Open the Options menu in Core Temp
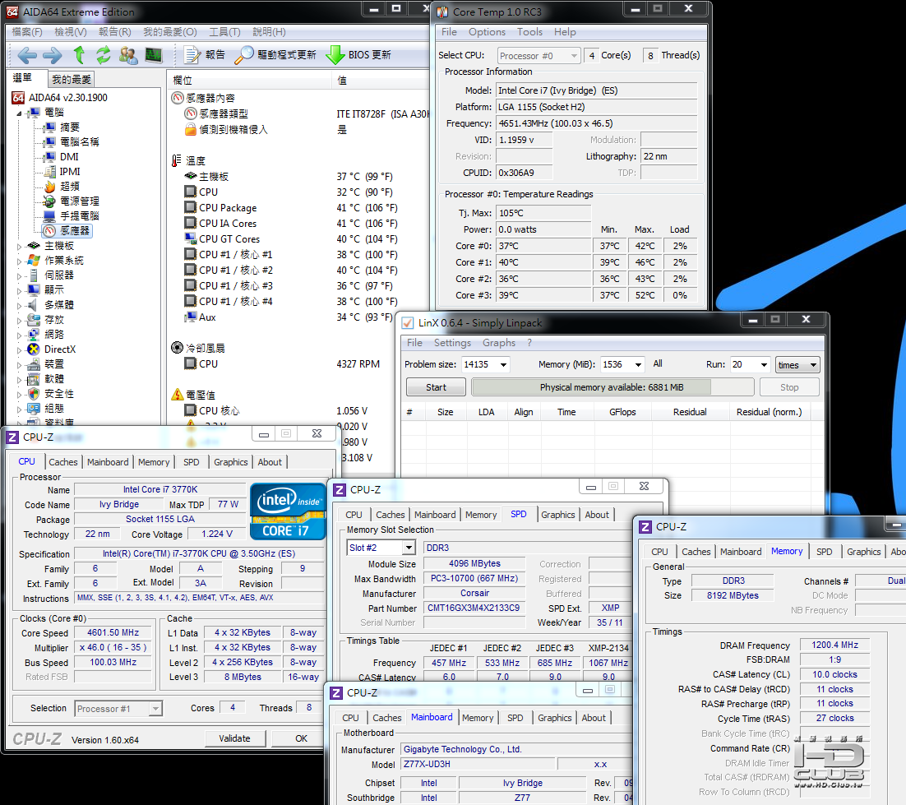 pyautogui.click(x=487, y=32)
